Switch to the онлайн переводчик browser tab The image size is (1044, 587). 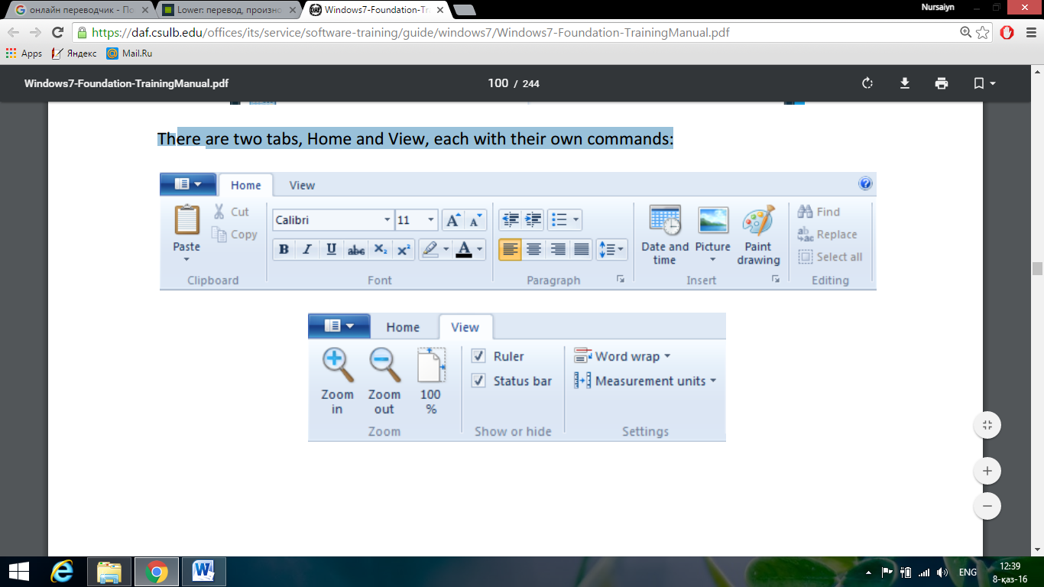[x=76, y=10]
